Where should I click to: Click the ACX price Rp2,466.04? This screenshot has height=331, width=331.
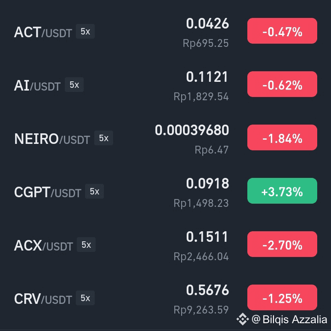tap(201, 257)
